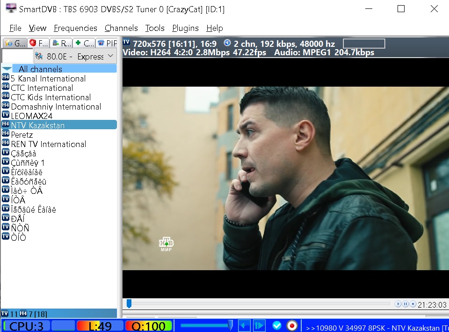Select channel CTC International
The width and height of the screenshot is (449, 332).
(x=42, y=88)
